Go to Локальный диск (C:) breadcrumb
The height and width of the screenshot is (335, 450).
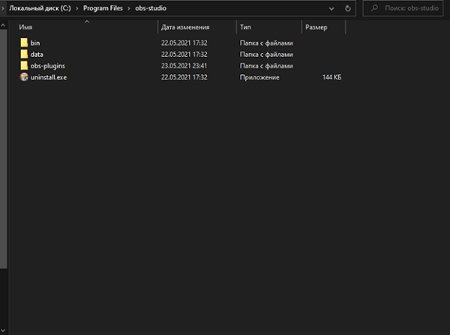pos(40,8)
